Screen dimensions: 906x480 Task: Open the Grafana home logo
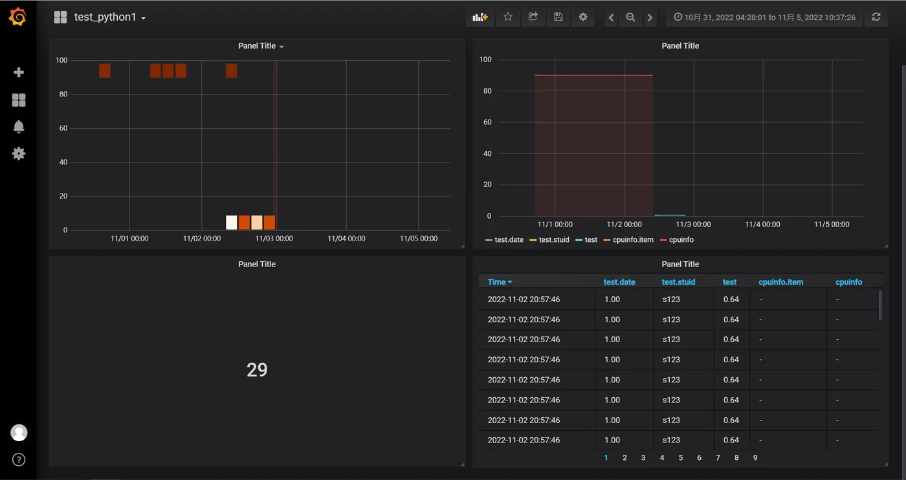pos(18,17)
